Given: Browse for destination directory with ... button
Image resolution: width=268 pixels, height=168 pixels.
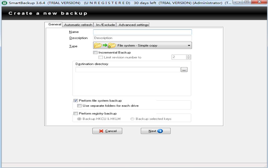Looking at the screenshot, I should [184, 70].
